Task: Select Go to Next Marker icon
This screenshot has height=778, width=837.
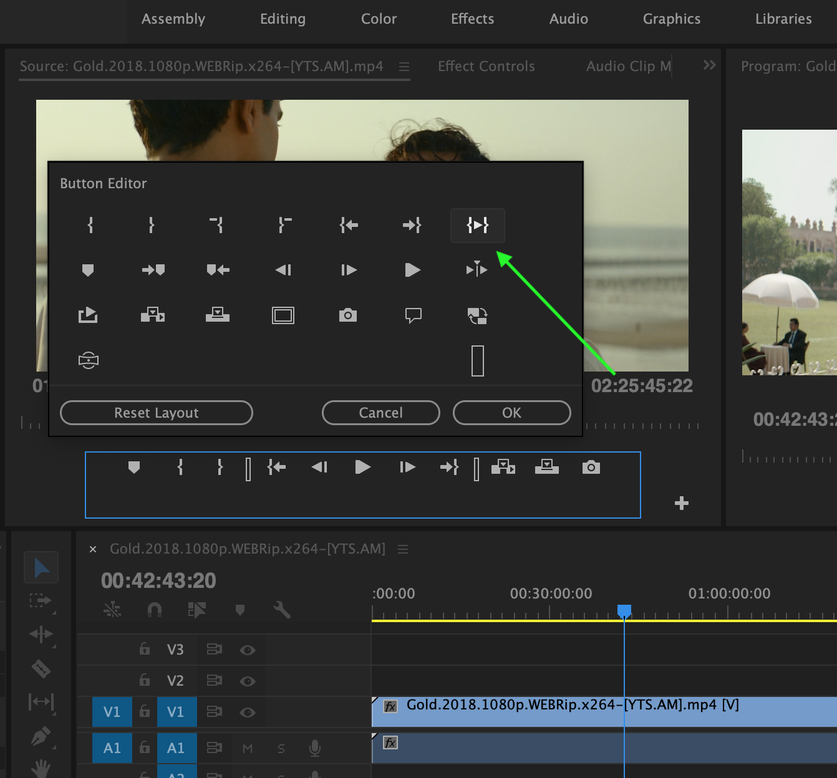Action: pos(153,270)
